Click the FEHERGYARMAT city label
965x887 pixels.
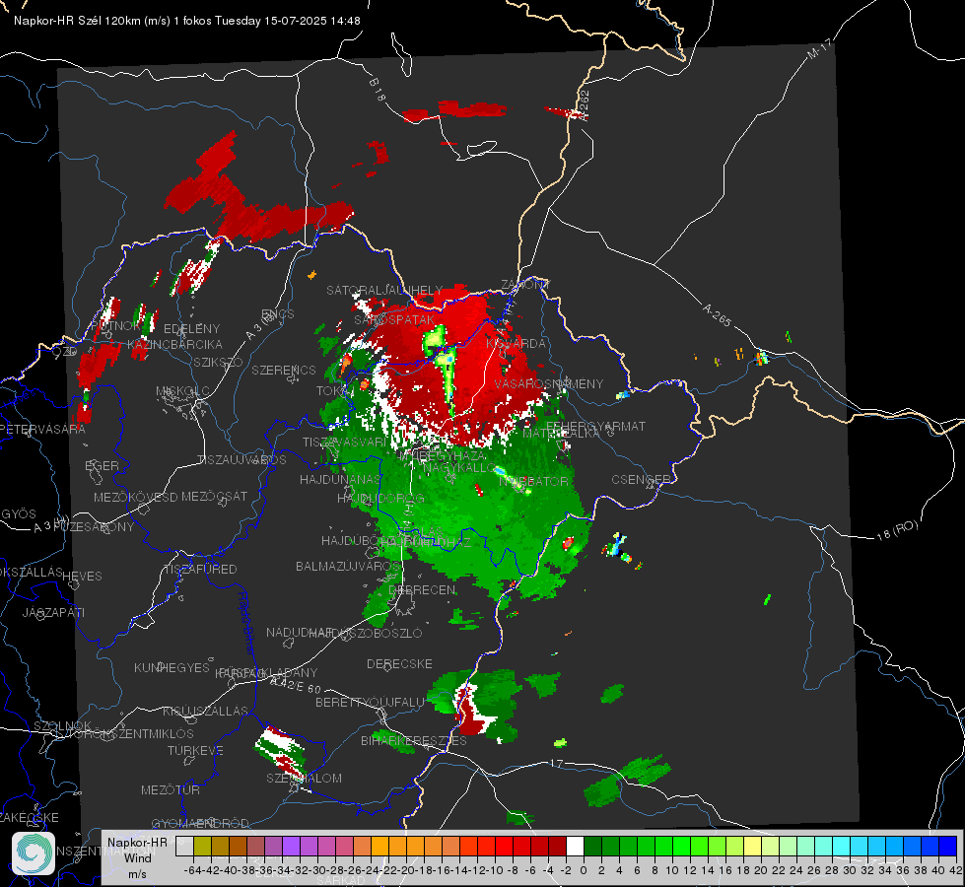pyautogui.click(x=595, y=426)
